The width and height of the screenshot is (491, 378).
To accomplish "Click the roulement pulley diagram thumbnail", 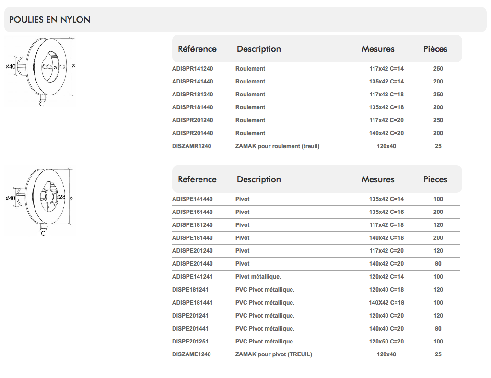I will pos(41,72).
